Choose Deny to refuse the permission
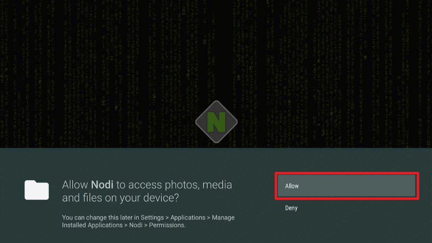The image size is (432, 243). (x=291, y=208)
